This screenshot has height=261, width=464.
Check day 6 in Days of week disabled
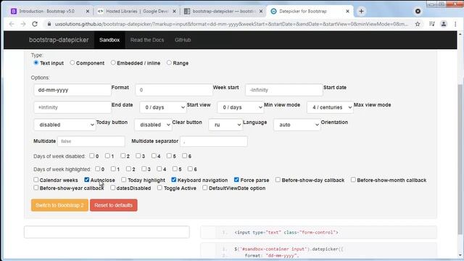[184, 156]
